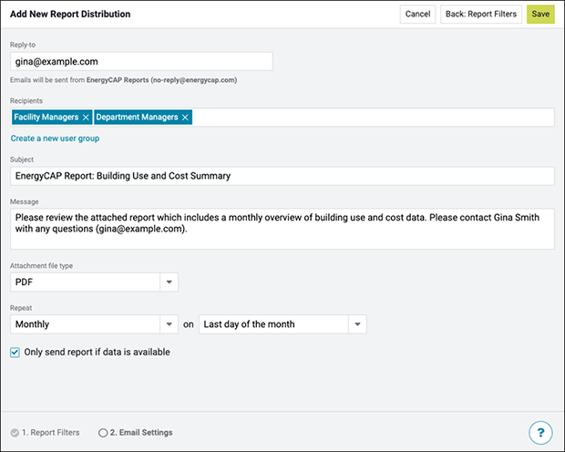Screen dimensions: 565x452
Task: Click the Cancel button
Action: 417,14
